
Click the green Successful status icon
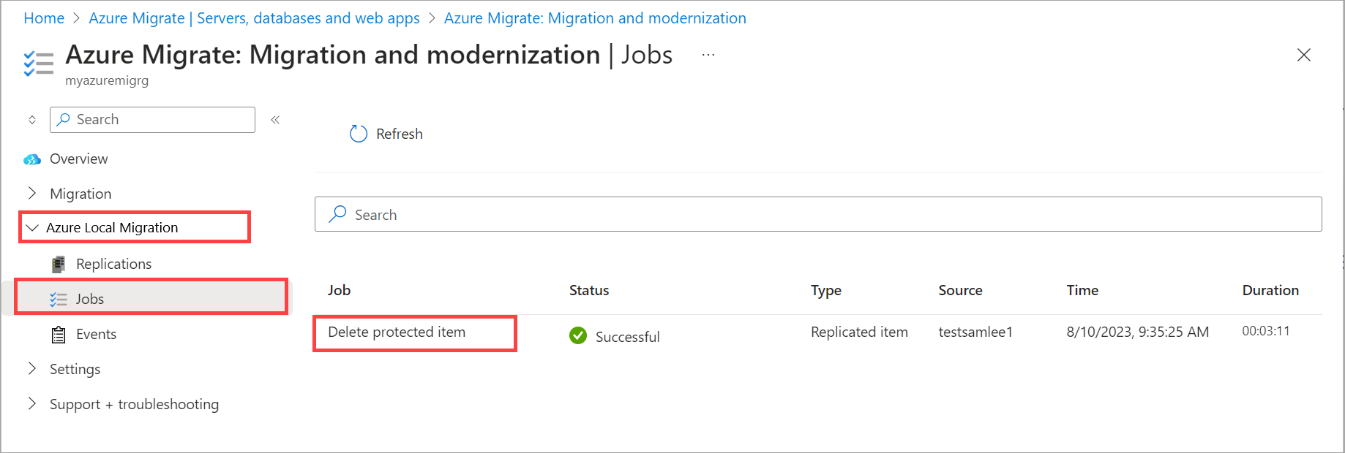coord(578,335)
